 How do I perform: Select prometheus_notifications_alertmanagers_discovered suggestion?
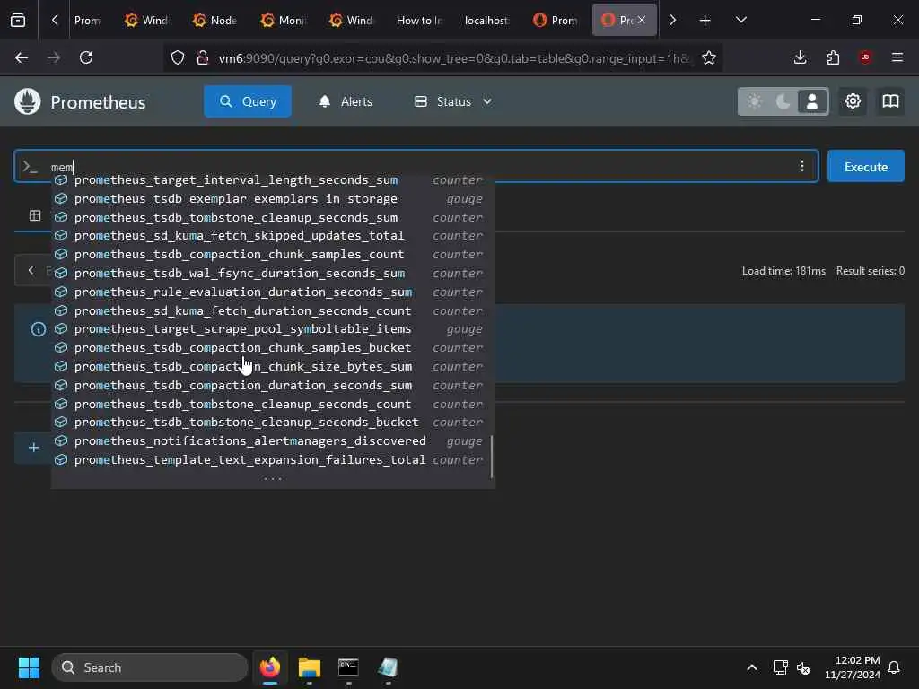273,440
